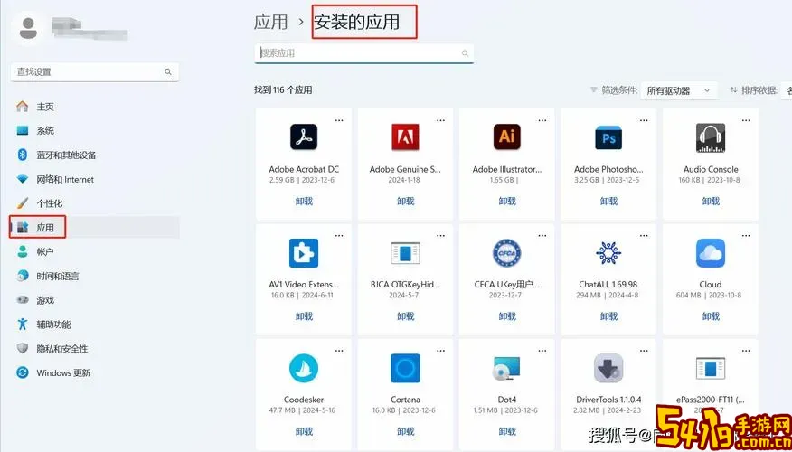This screenshot has height=452, width=792.
Task: Click the Adobe Genuine Service icon
Action: [405, 137]
